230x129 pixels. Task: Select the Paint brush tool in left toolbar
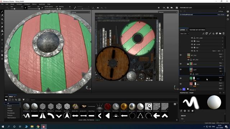[x=2, y=11]
